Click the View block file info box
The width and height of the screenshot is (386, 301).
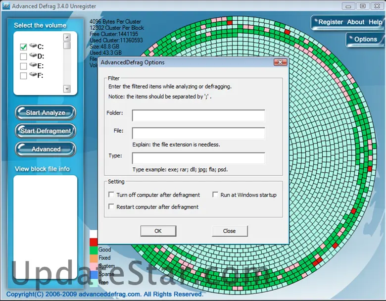(x=46, y=227)
